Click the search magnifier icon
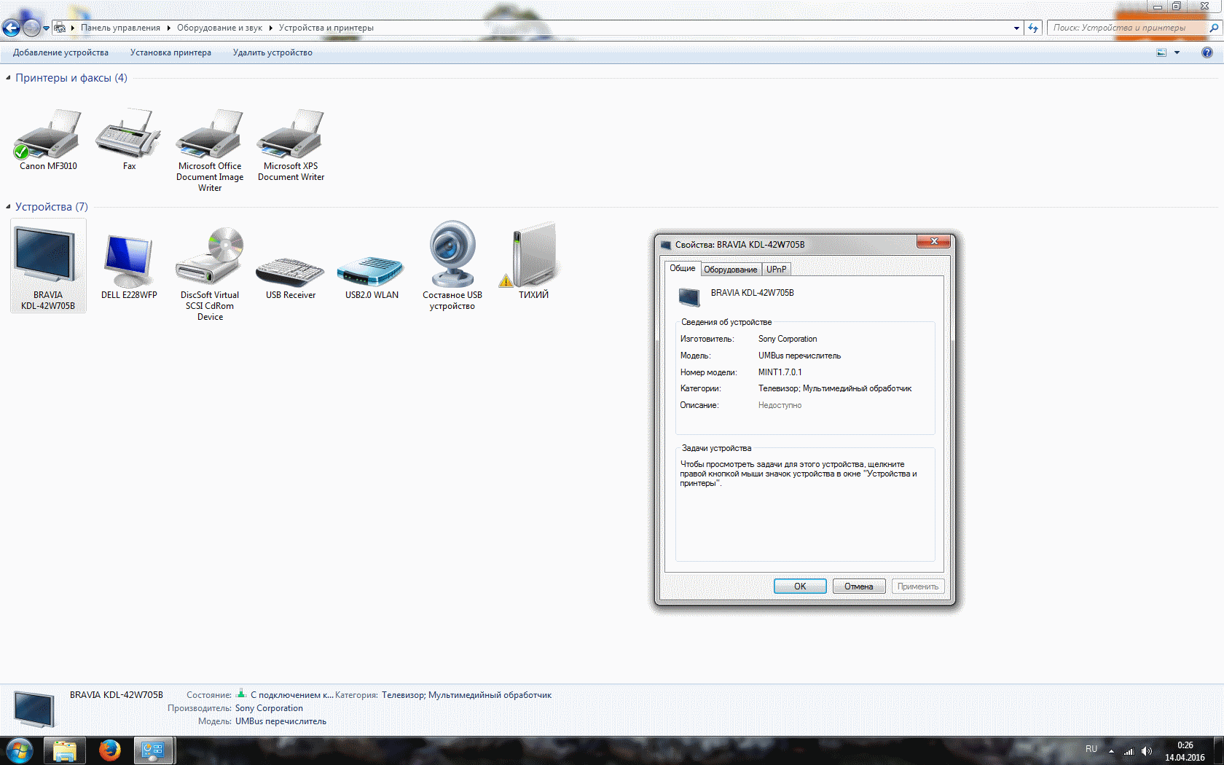The width and height of the screenshot is (1224, 765). (x=1214, y=28)
